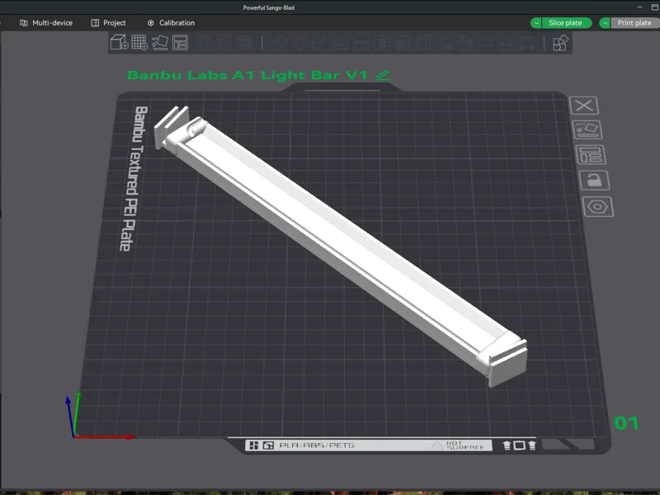
Task: Click the pencil icon to rename plate
Action: pyautogui.click(x=383, y=75)
